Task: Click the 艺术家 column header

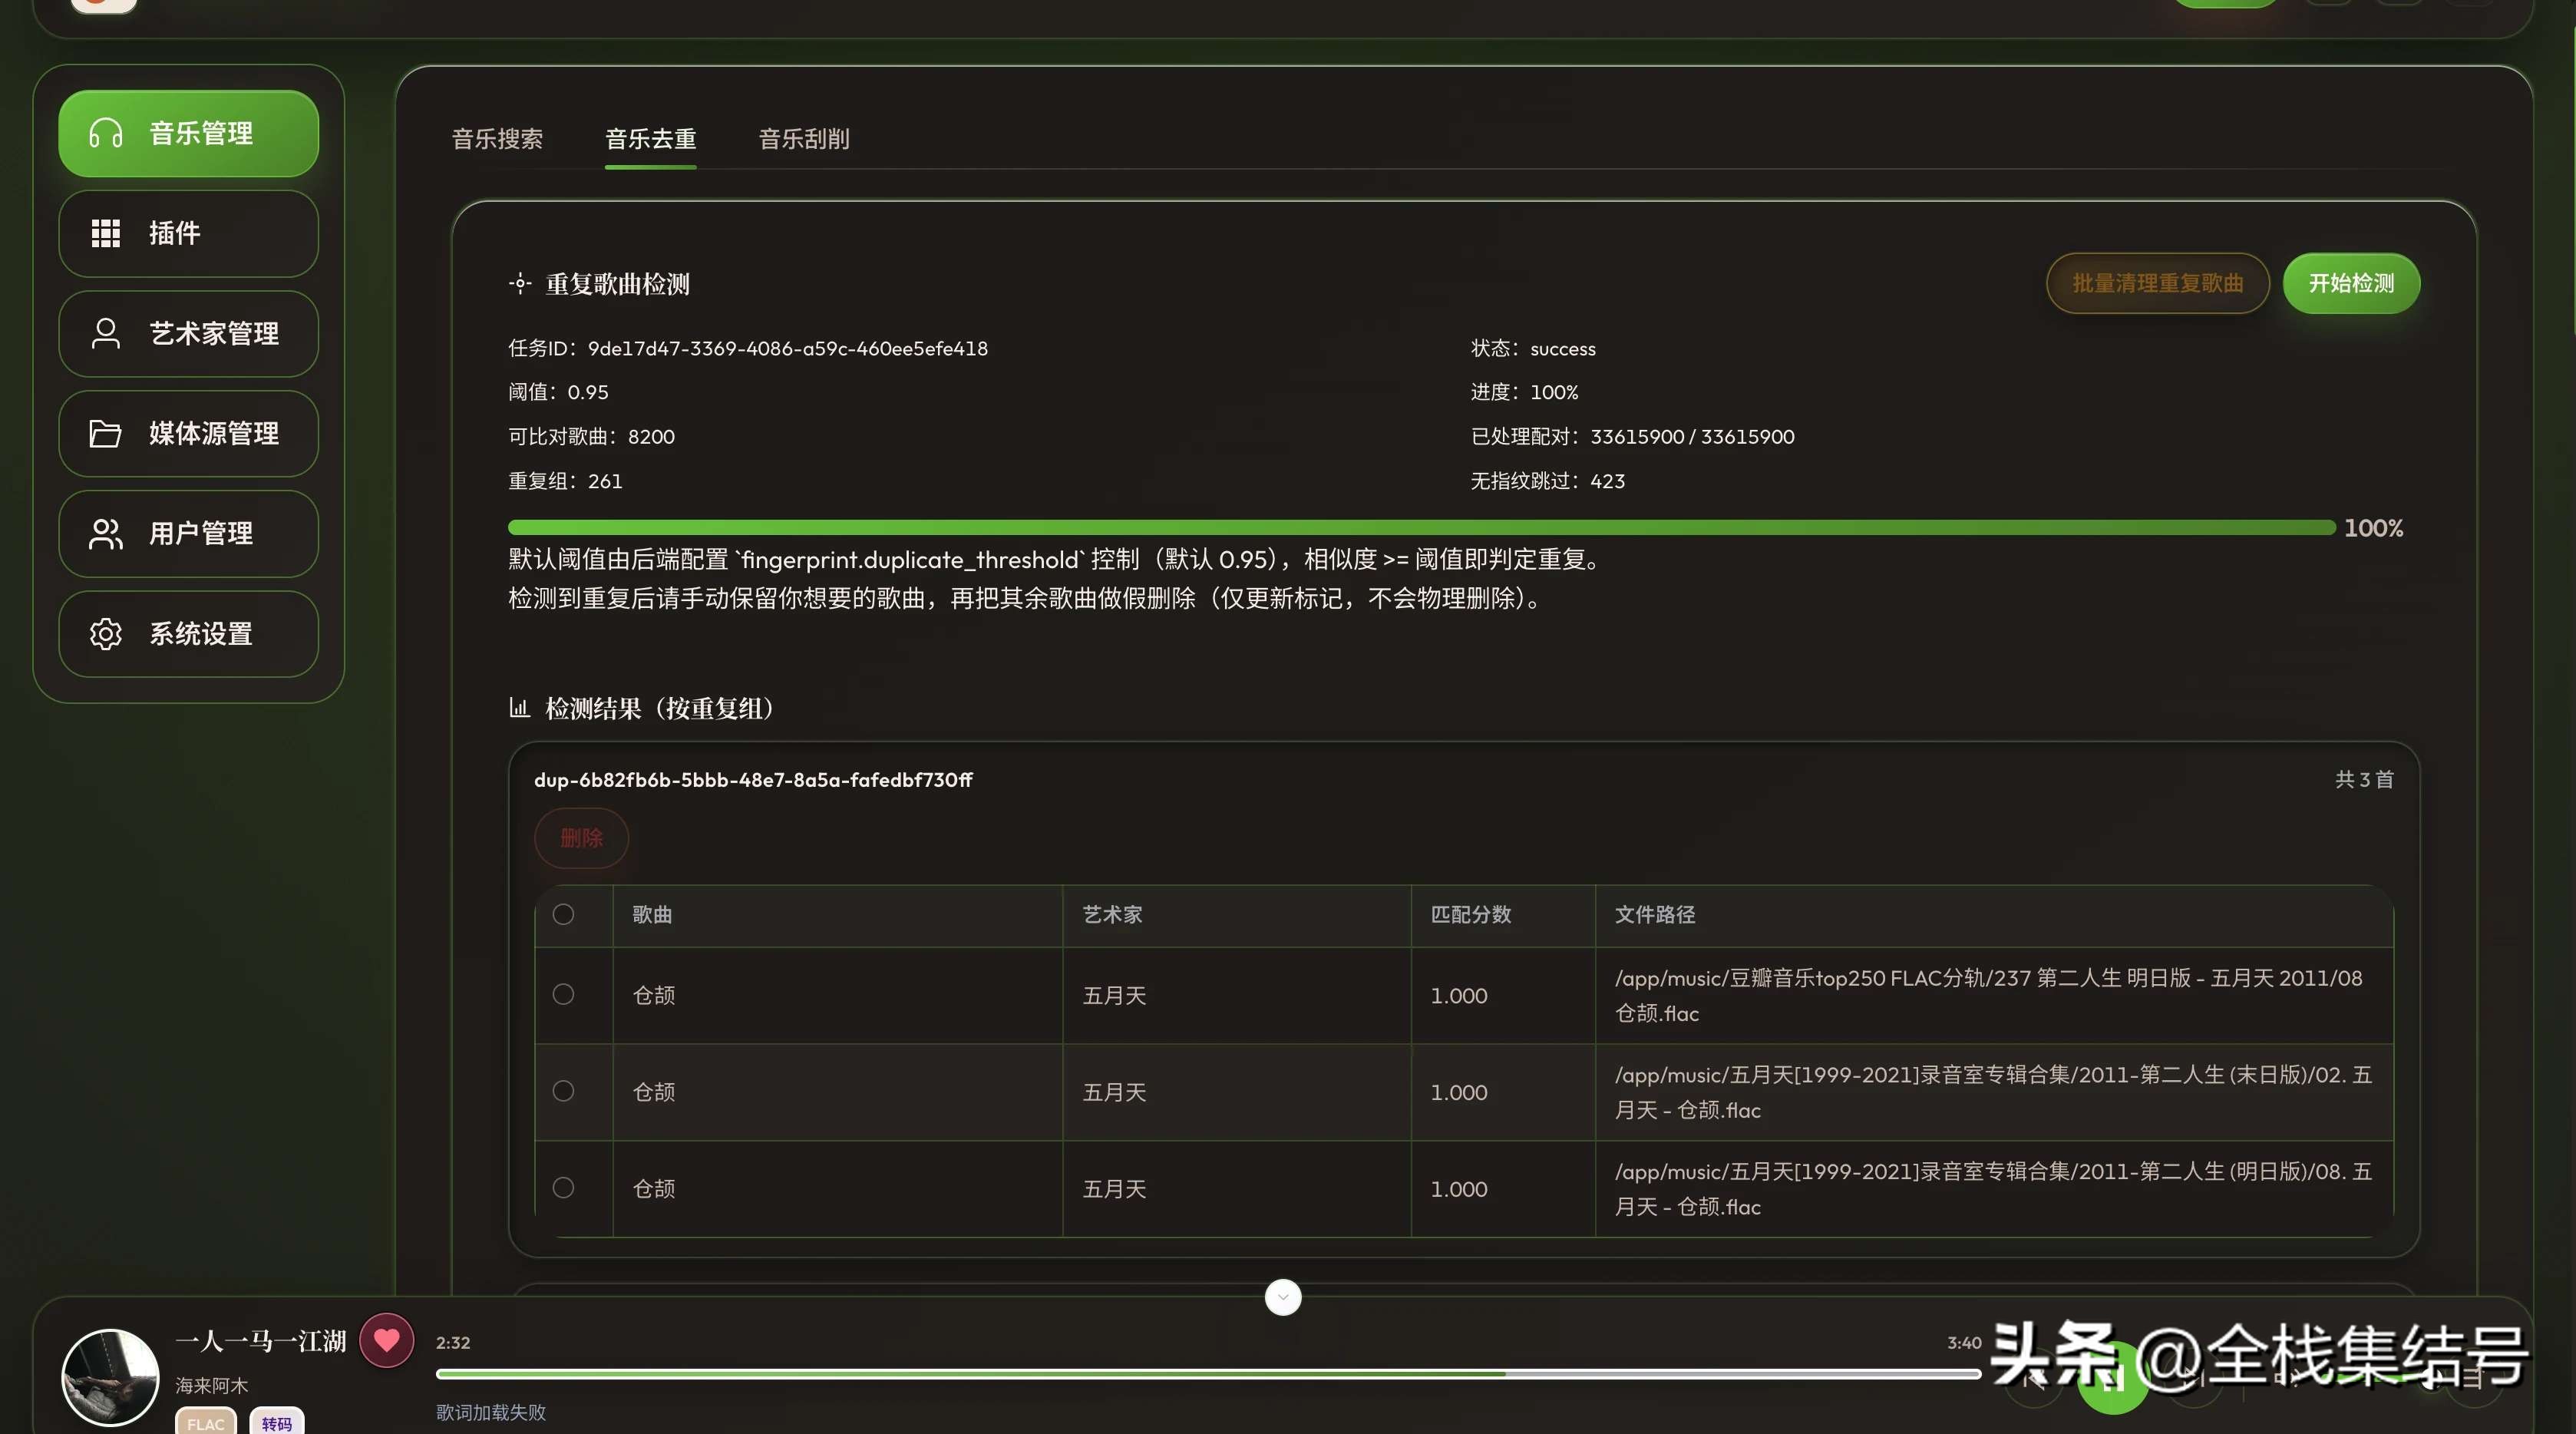Action: (x=1112, y=915)
